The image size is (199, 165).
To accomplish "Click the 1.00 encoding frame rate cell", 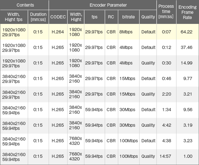I will [x=188, y=156].
